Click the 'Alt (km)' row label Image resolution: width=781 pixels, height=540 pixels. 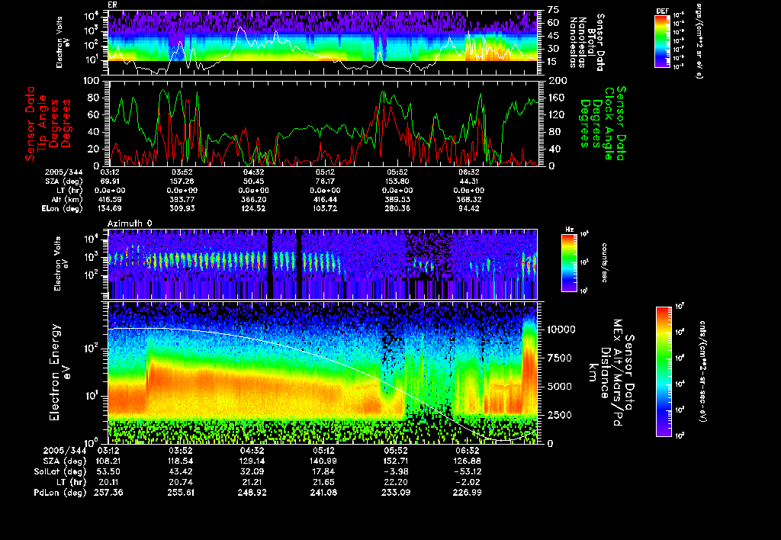pyautogui.click(x=68, y=199)
